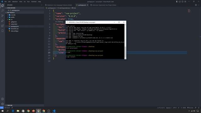This screenshot has height=113, width=201.
Task: Select vite.config.js in the explorer
Action: [x=14, y=31]
